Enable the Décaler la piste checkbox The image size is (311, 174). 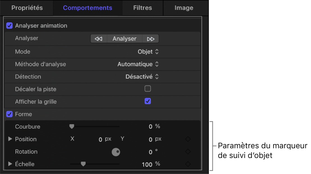148,89
